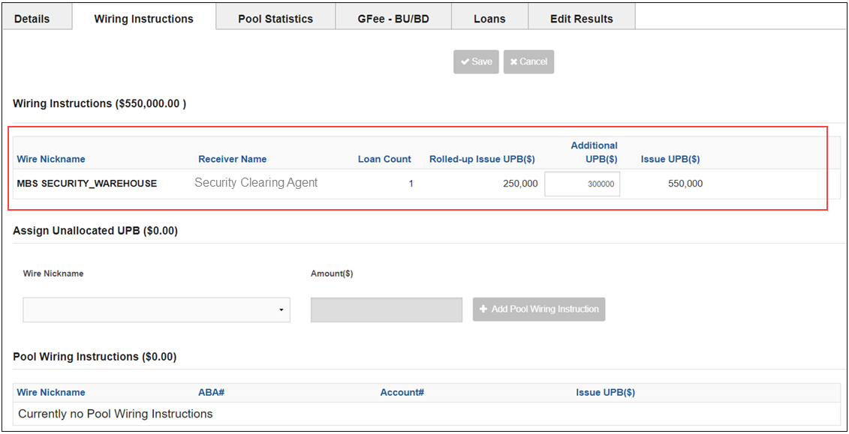Focus the Additional UPB field showing 300000
849x434 pixels.
tap(582, 184)
